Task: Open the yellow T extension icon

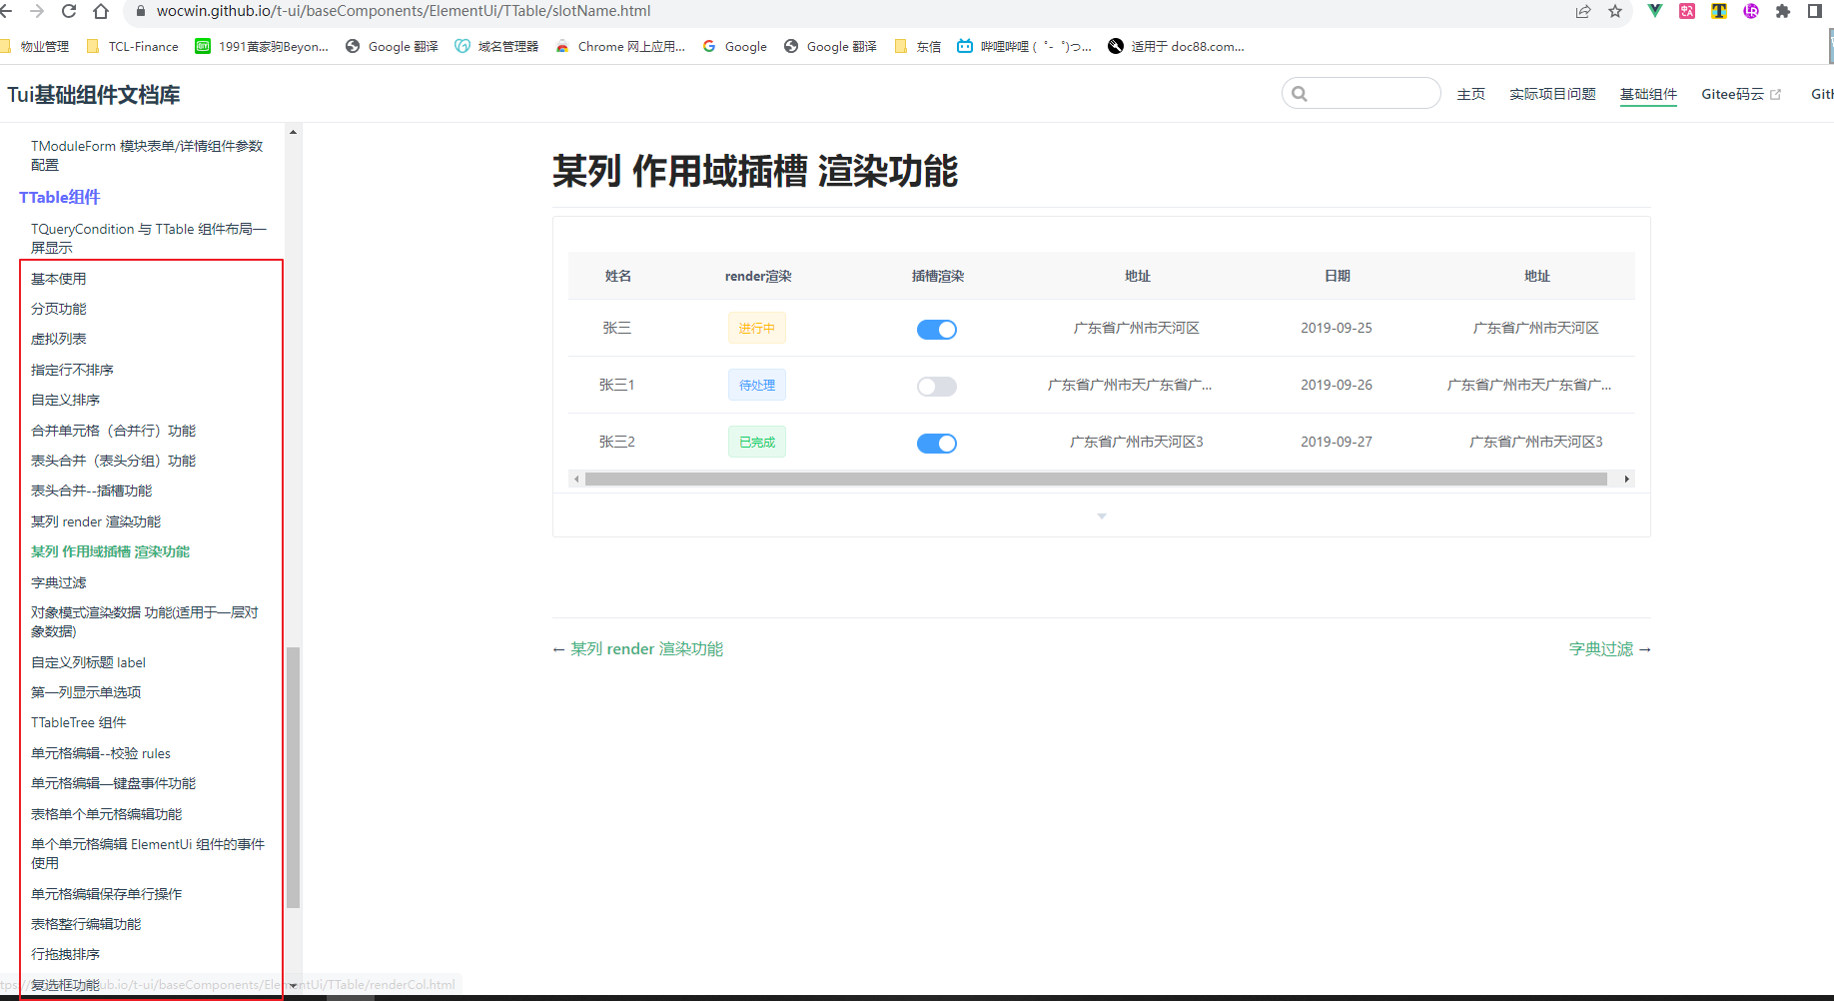Action: 1719,11
